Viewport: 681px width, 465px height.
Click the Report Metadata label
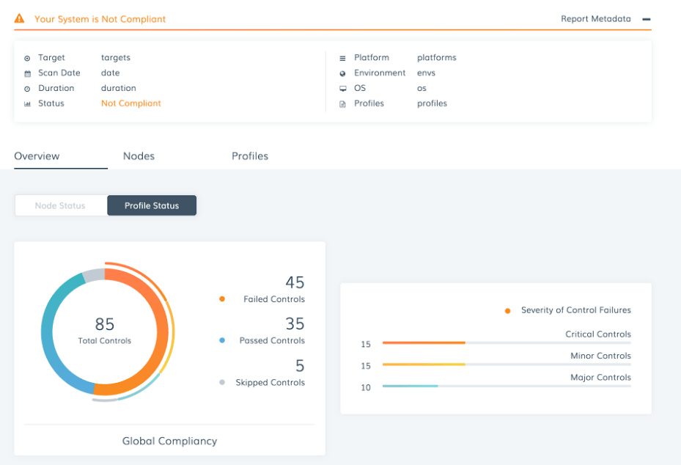[x=595, y=19]
